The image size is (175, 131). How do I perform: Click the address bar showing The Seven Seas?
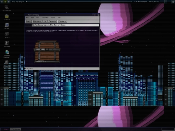click(x=65, y=25)
